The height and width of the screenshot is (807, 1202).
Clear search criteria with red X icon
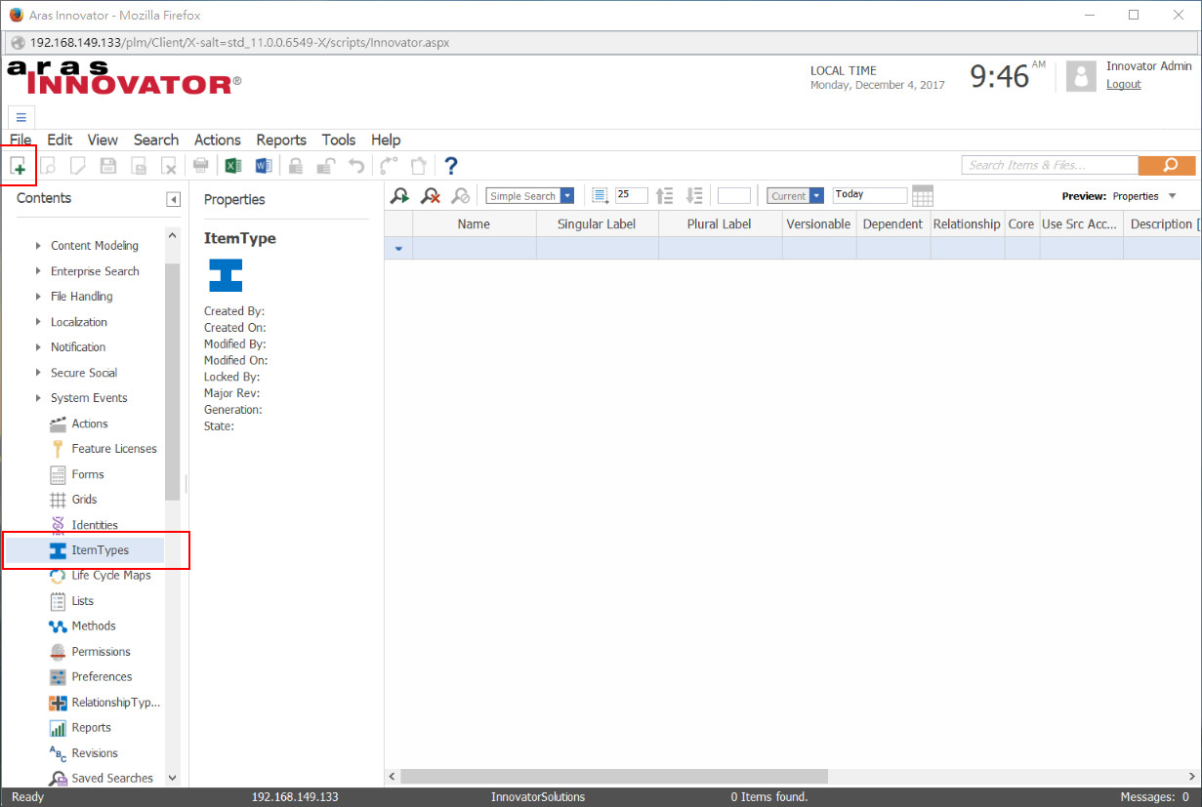tap(431, 196)
